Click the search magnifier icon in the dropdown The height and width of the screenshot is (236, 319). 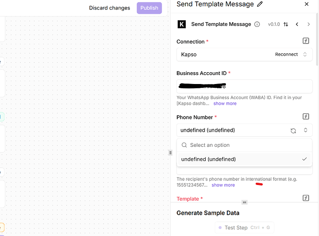[184, 145]
